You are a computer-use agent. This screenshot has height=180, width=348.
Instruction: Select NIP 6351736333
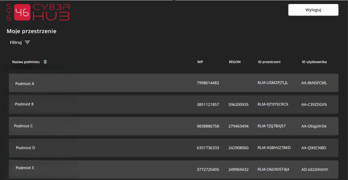tap(208, 148)
